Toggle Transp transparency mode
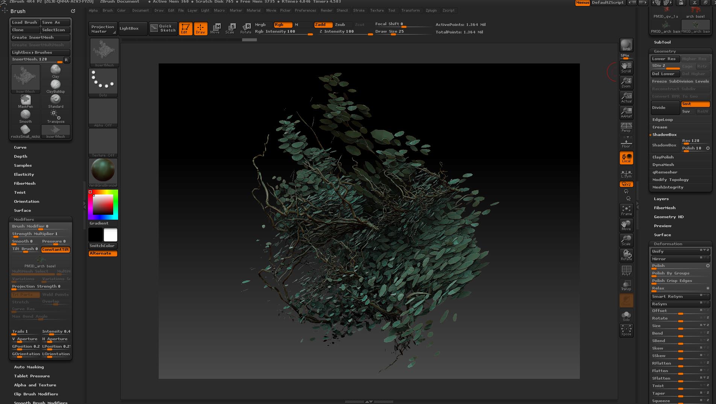 (626, 285)
